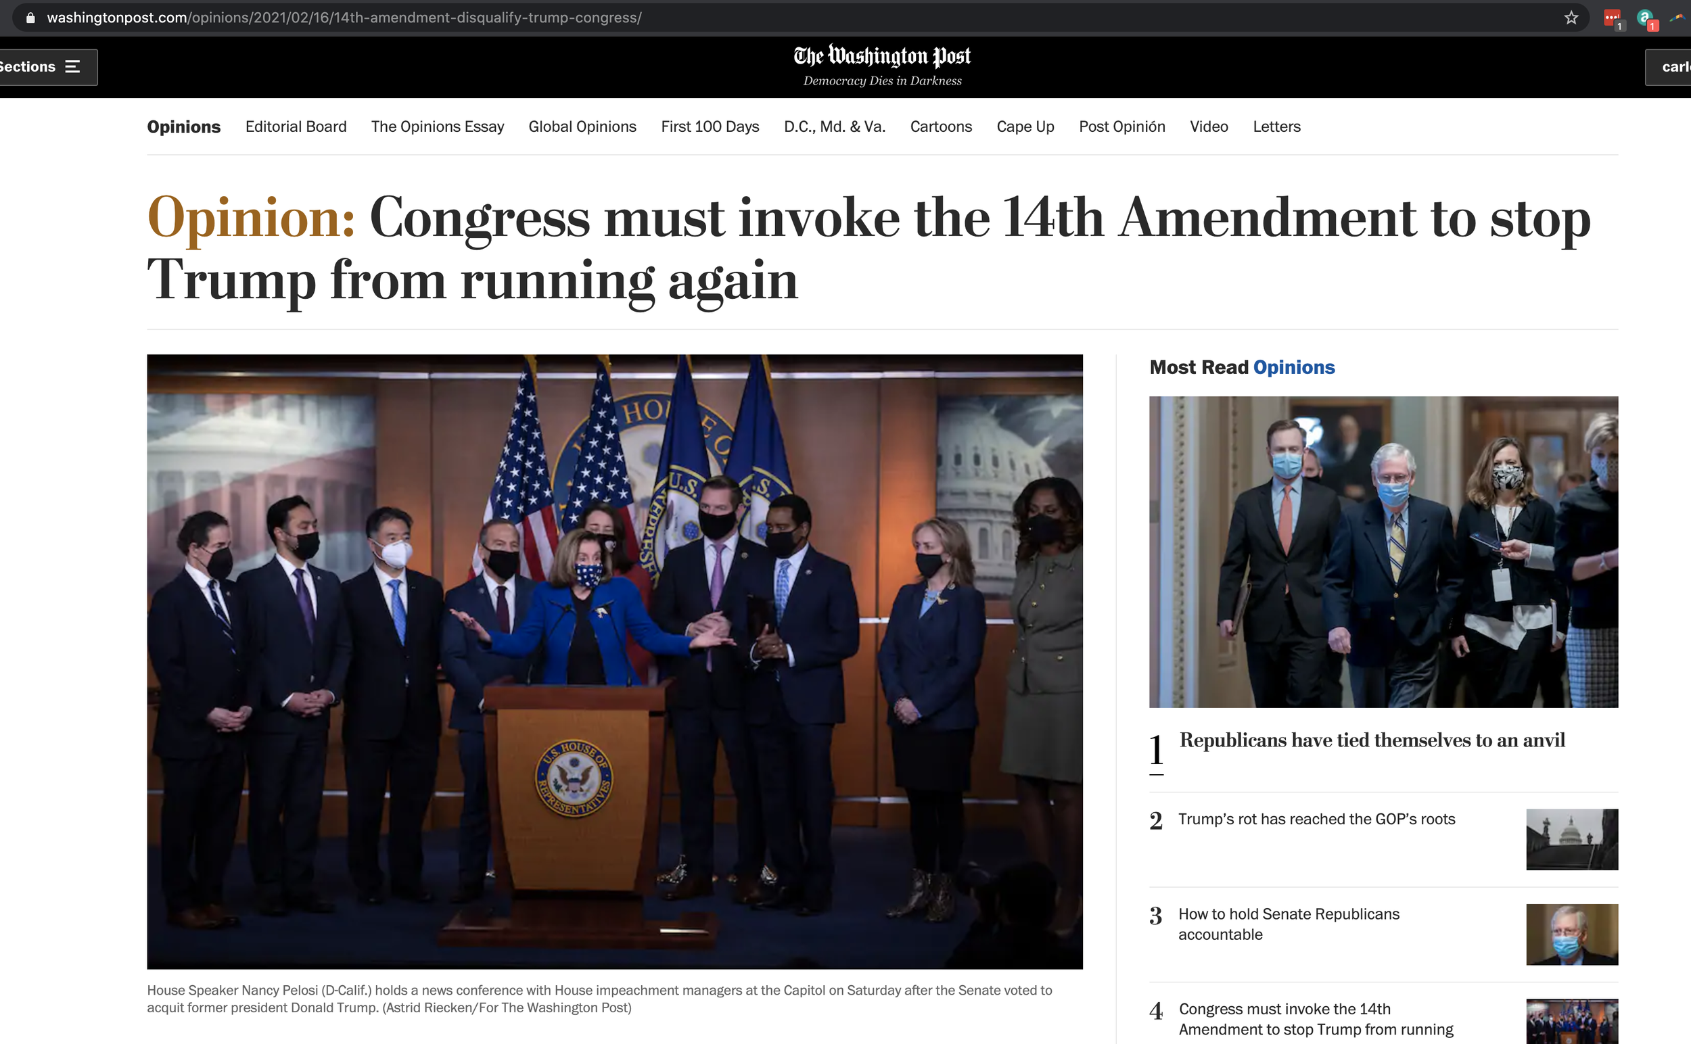Go to Editorial Board
The image size is (1691, 1044).
[296, 127]
